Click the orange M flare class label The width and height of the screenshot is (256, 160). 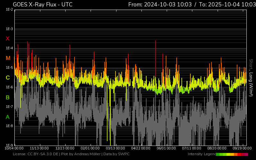pyautogui.click(x=8, y=58)
